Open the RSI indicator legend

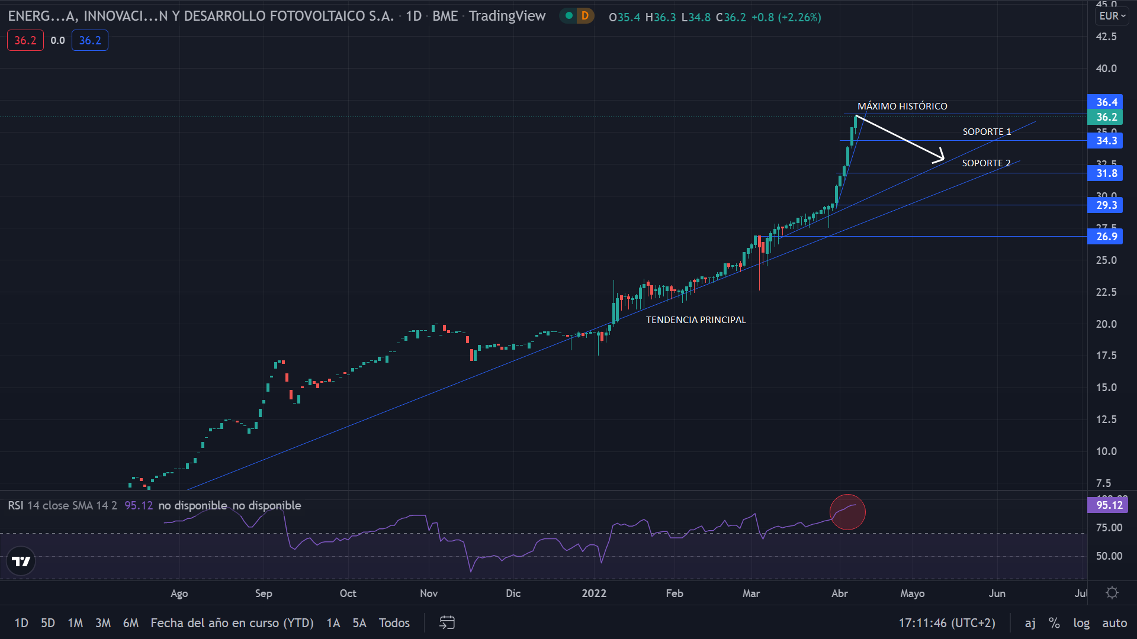point(62,505)
